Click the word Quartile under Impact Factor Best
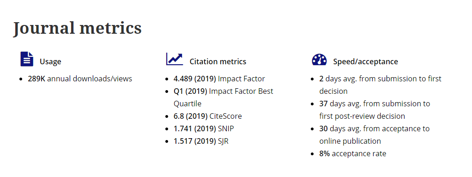 coord(188,104)
